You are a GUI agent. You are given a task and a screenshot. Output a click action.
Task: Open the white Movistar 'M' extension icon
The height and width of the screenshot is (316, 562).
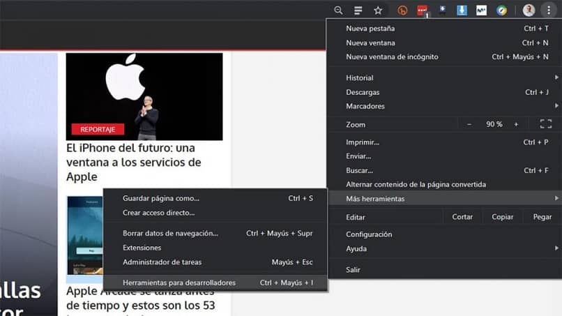[481, 10]
